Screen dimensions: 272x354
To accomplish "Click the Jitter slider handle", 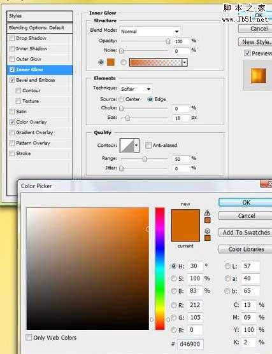I will (122, 168).
